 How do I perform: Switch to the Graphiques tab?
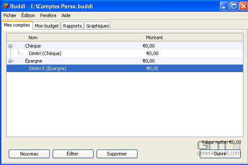click(97, 26)
